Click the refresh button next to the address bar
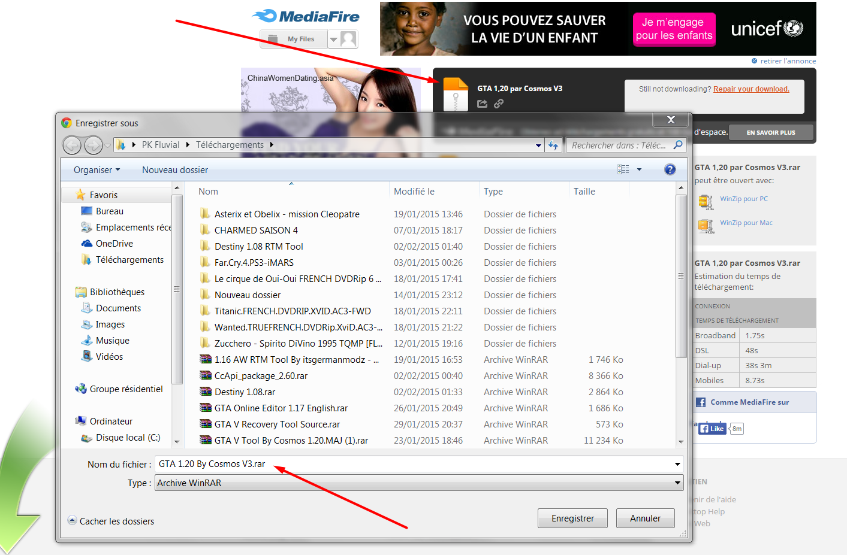This screenshot has width=847, height=555. [553, 145]
